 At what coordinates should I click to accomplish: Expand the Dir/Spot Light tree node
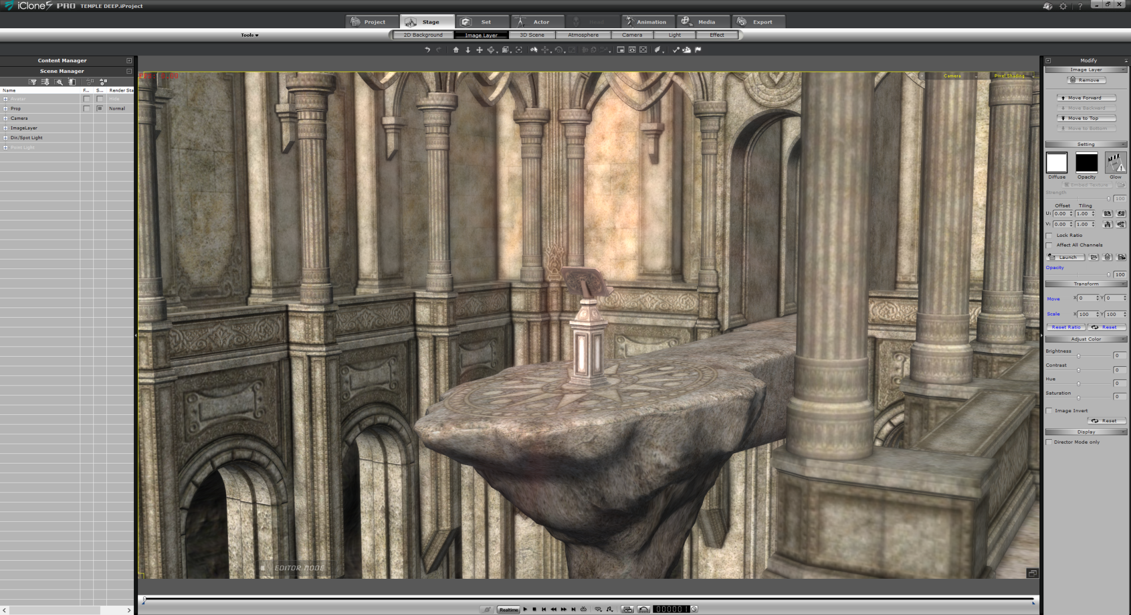click(x=6, y=137)
